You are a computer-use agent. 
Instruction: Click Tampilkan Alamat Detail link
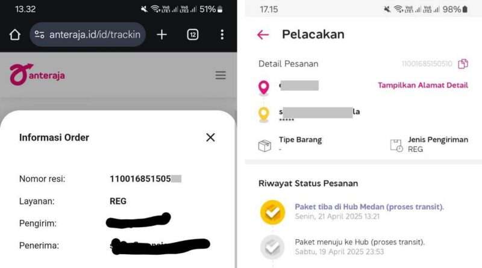(x=423, y=85)
